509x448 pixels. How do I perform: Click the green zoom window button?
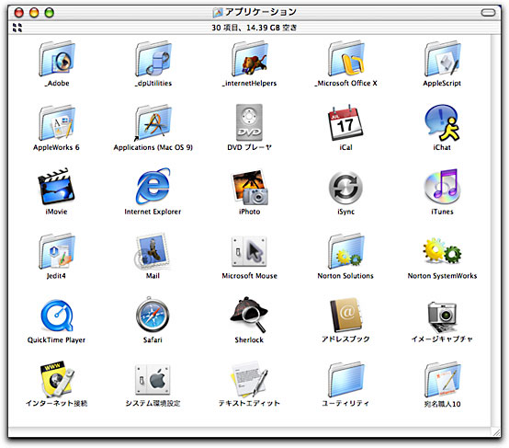point(49,13)
